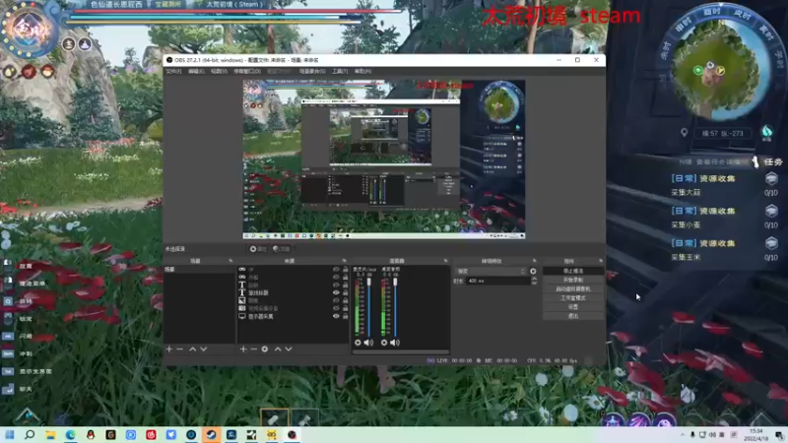The height and width of the screenshot is (443, 788).
Task: Open File Explorer from the taskbar
Action: 50,434
